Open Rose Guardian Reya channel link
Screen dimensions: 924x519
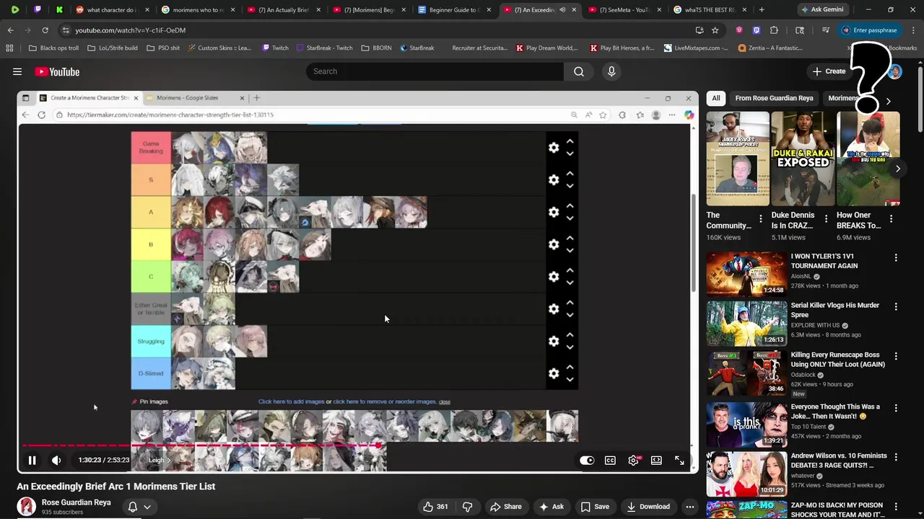coord(76,502)
